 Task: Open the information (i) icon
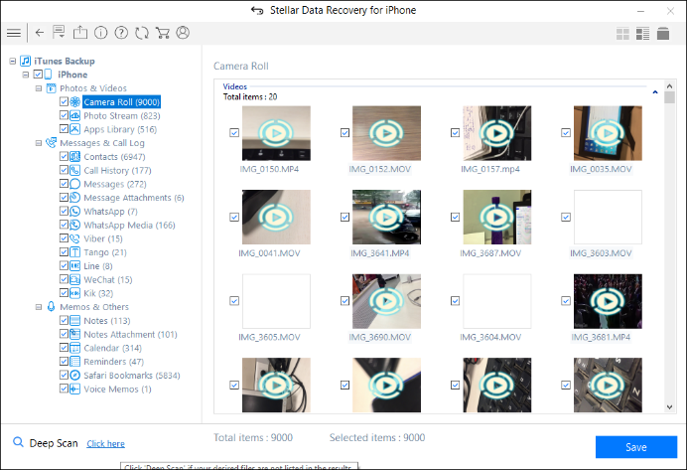click(x=101, y=33)
